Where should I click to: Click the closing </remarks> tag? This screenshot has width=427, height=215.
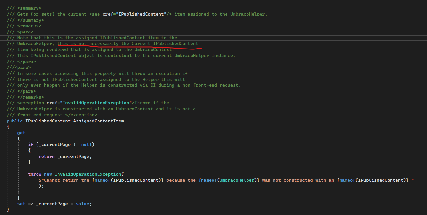coord(30,97)
